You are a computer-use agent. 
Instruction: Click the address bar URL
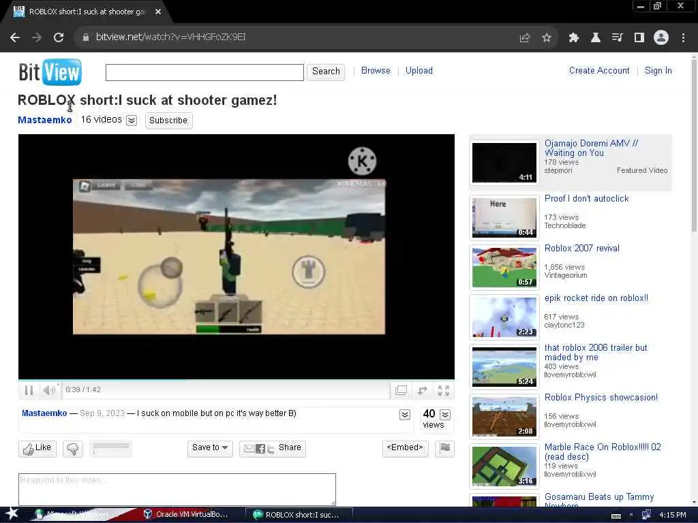[170, 37]
